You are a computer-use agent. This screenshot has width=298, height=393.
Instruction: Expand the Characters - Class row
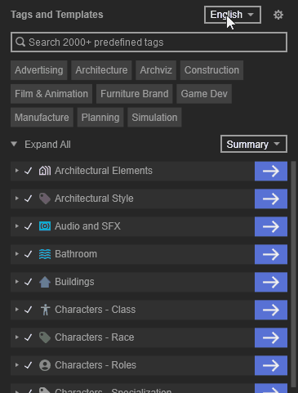(17, 310)
